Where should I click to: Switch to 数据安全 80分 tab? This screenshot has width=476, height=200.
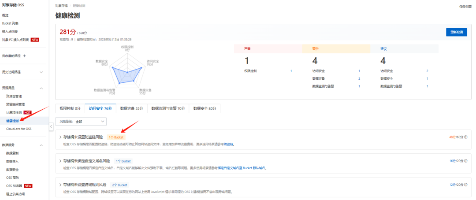(x=205, y=108)
